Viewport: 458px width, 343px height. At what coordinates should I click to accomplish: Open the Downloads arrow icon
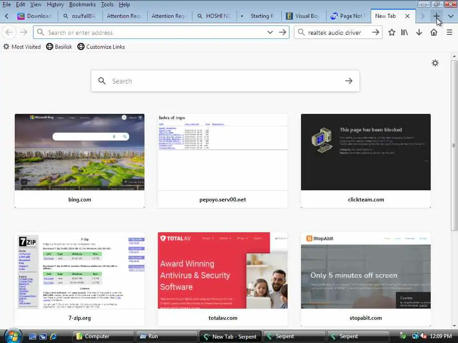coord(419,32)
